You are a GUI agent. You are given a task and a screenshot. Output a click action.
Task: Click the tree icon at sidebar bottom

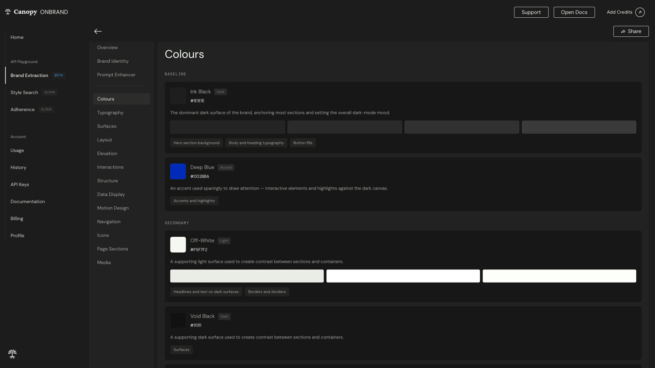pyautogui.click(x=12, y=353)
